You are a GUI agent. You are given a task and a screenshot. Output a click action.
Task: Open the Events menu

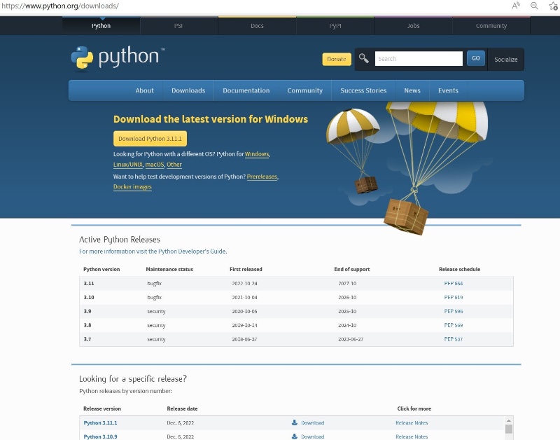tap(448, 90)
